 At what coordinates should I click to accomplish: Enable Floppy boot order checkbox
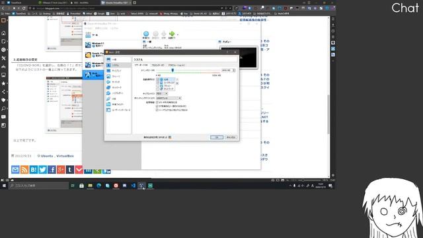[x=158, y=86]
